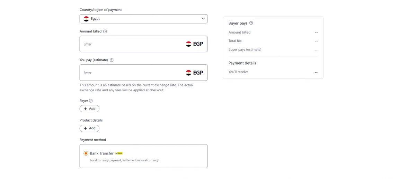This screenshot has height=179, width=399.
Task: Click the EGP flag in Amount billed
Action: [188, 44]
